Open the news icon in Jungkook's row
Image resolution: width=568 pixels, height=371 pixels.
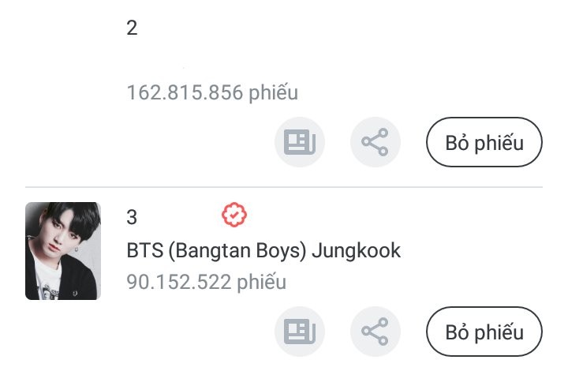click(300, 331)
